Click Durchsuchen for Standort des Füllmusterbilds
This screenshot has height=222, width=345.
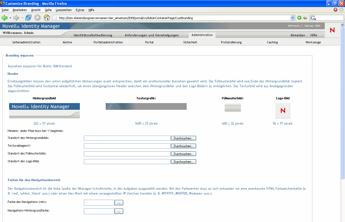tap(183, 154)
